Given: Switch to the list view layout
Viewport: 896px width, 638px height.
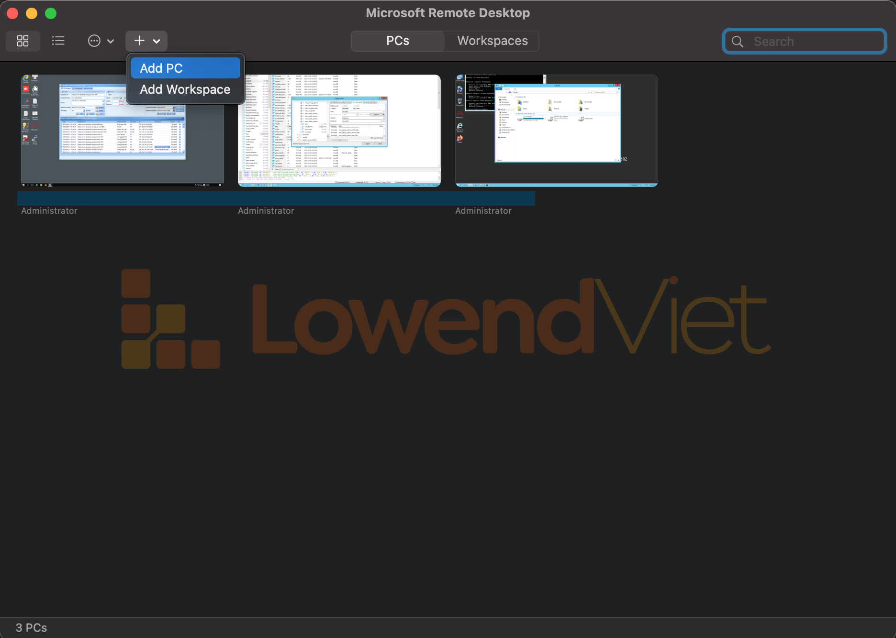Looking at the screenshot, I should click(58, 41).
